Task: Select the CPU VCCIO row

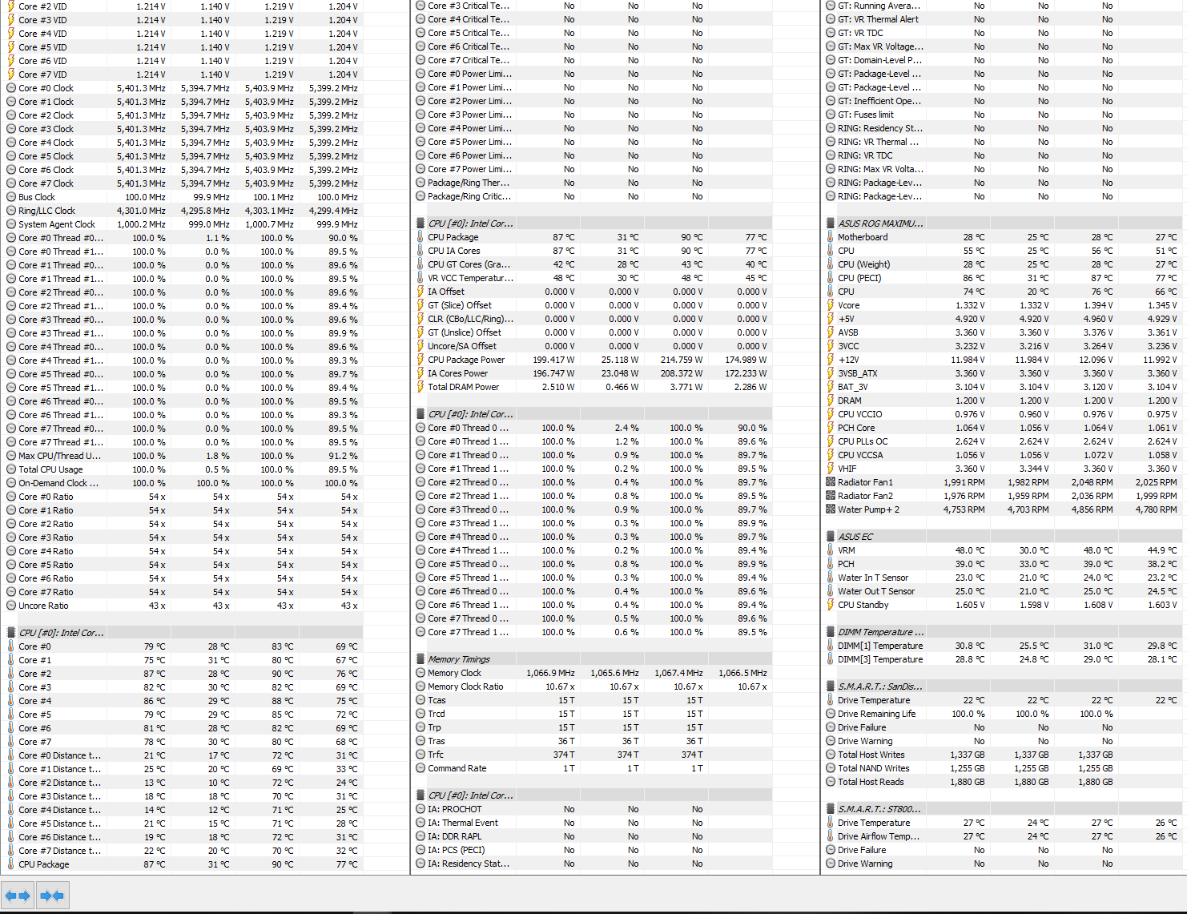Action: pyautogui.click(x=1003, y=414)
